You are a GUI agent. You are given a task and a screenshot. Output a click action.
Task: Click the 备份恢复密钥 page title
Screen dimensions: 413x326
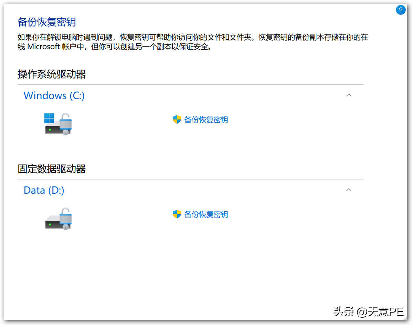[x=46, y=22]
